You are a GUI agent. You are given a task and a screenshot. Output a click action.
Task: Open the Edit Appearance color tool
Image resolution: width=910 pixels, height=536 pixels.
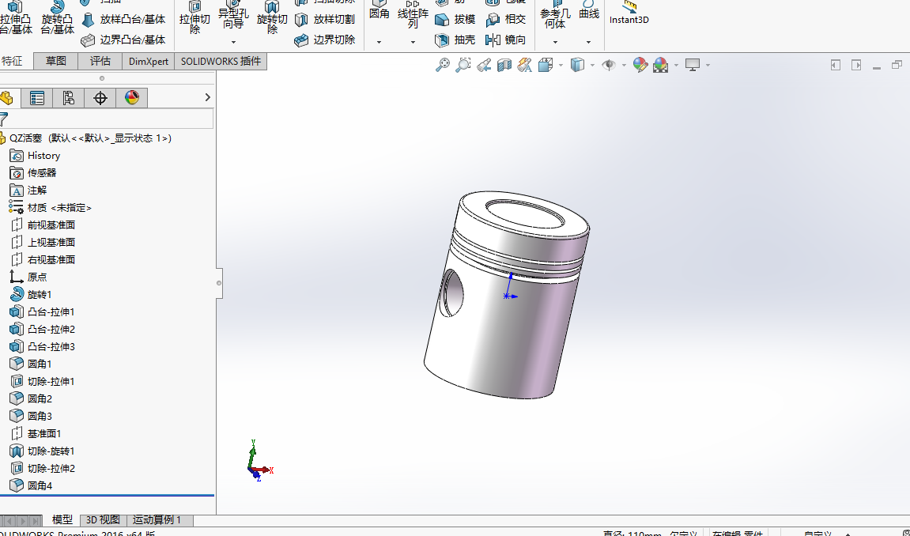tap(639, 65)
